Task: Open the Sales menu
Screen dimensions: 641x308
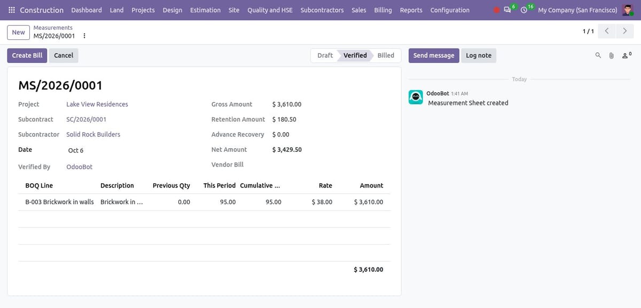Action: tap(359, 10)
